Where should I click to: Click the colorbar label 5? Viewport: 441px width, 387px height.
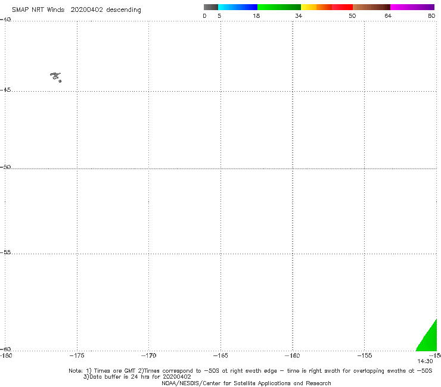tap(219, 15)
